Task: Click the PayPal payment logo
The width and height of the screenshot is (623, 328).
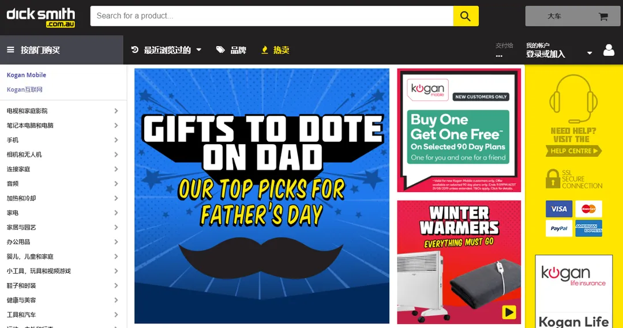Action: tap(559, 228)
